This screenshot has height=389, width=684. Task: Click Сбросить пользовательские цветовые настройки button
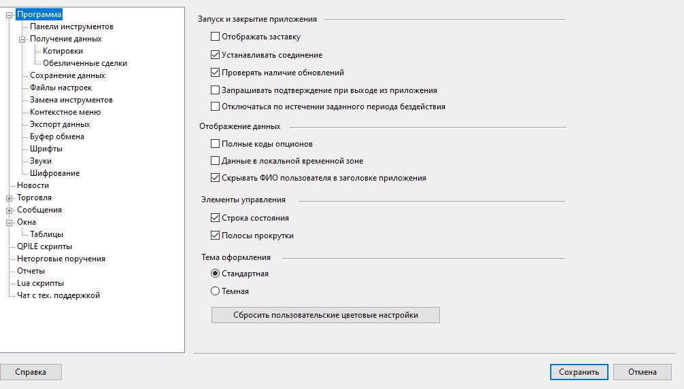pos(325,315)
